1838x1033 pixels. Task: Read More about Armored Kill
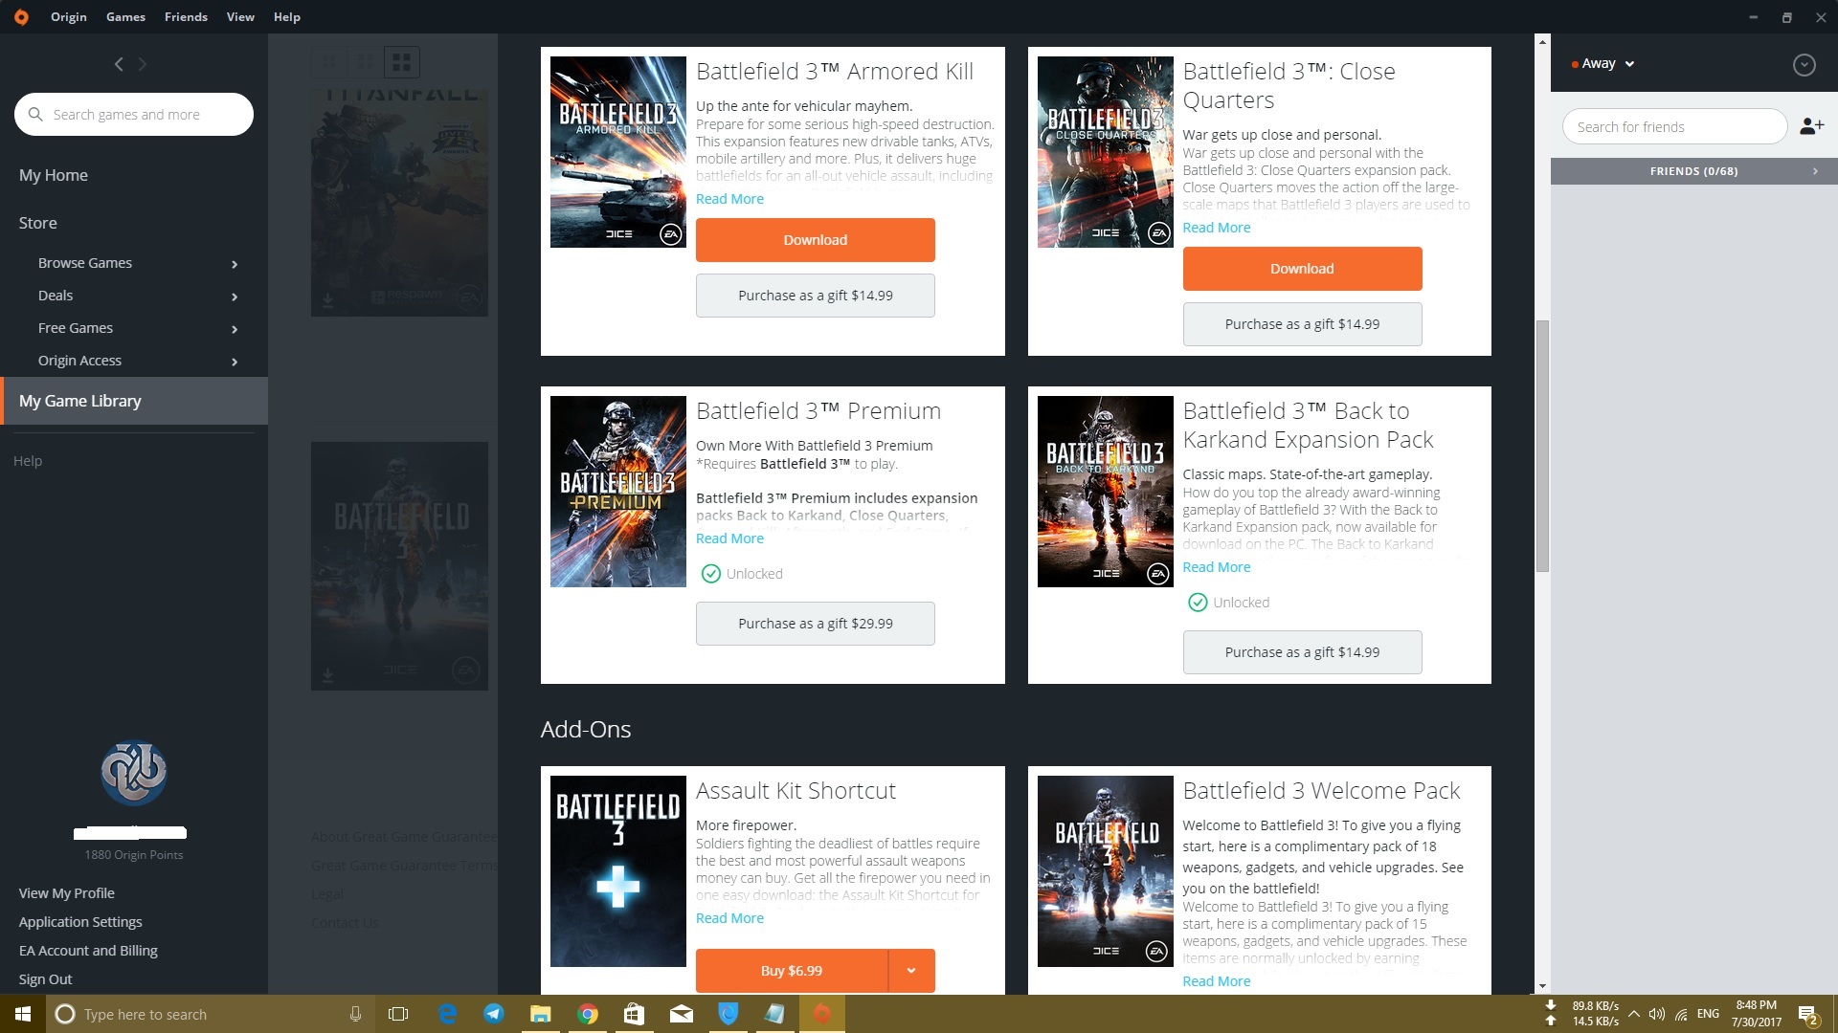[x=729, y=199]
